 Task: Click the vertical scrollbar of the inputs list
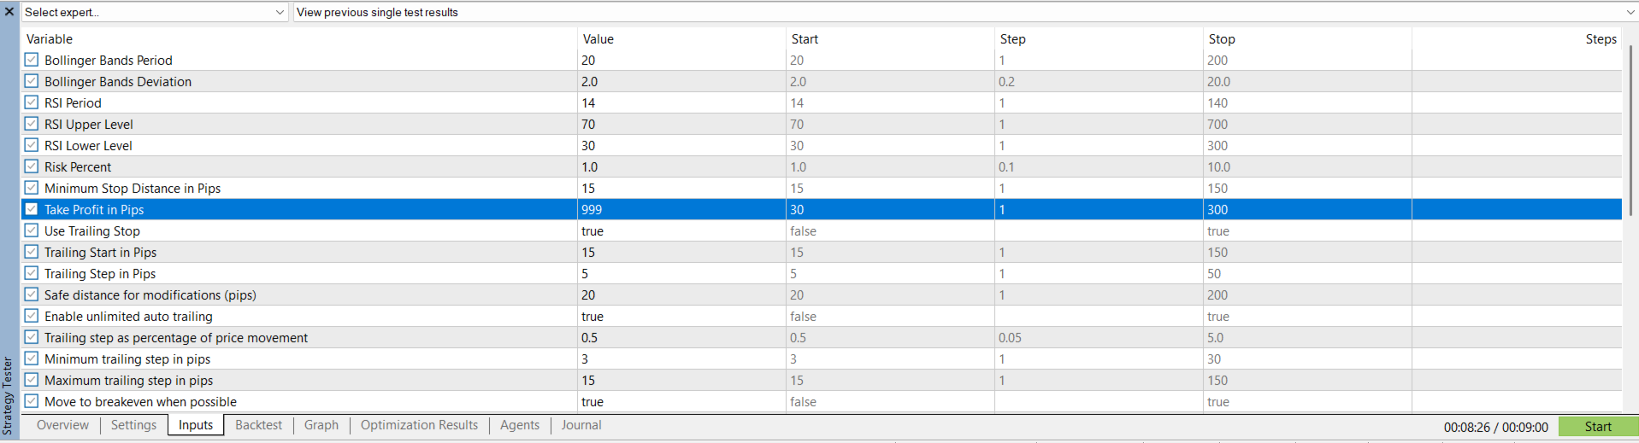point(1630,128)
